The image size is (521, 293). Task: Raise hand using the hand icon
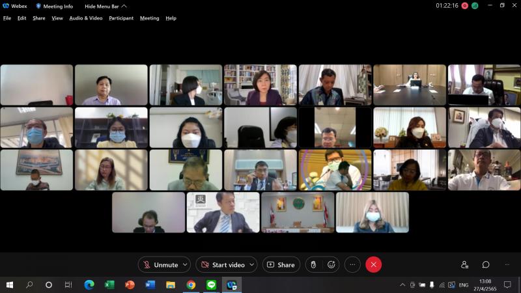tap(313, 265)
